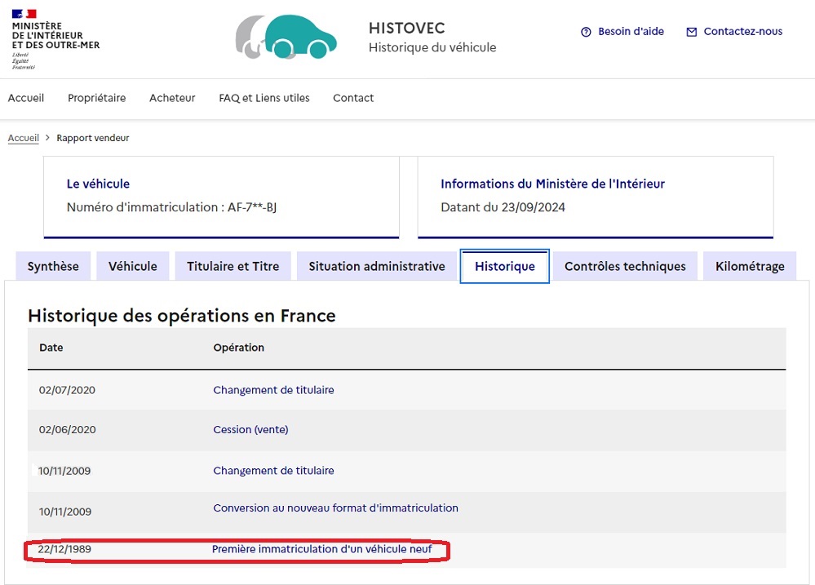Click the envelope icon beside Contactez-nous
This screenshot has width=815, height=585.
pyautogui.click(x=691, y=33)
